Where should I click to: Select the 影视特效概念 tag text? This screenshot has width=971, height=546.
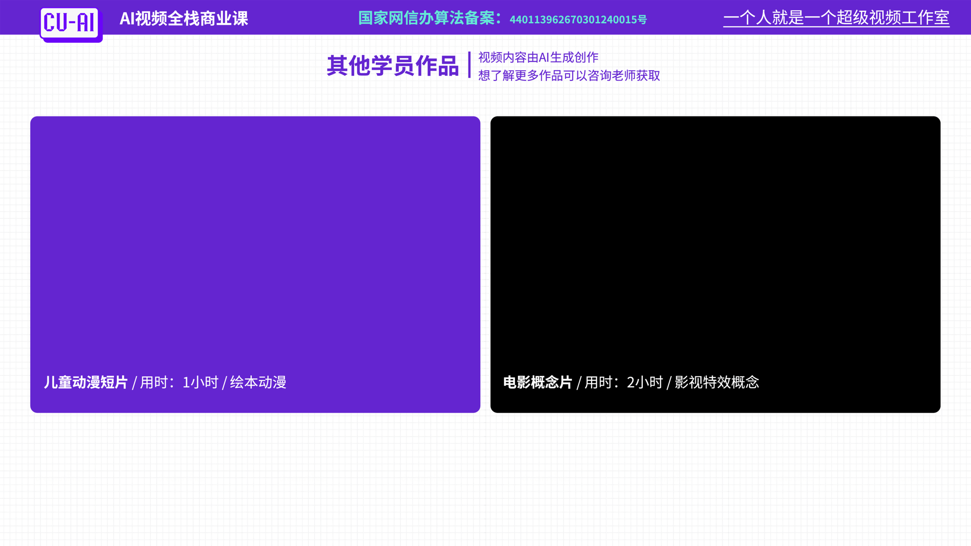[x=716, y=382]
